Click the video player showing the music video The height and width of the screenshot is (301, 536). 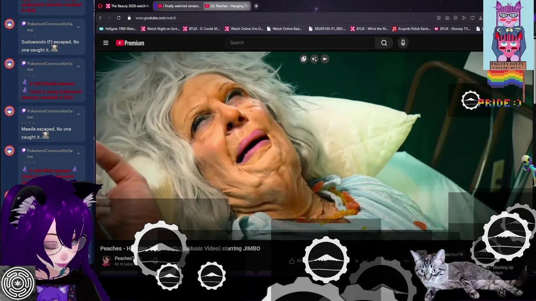[289, 146]
